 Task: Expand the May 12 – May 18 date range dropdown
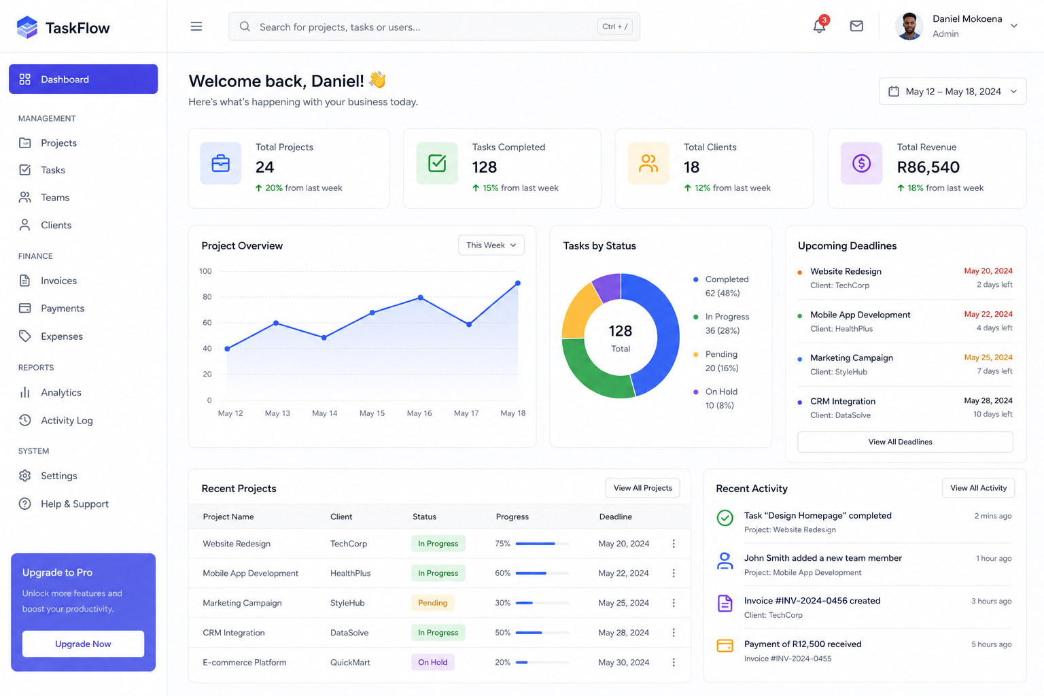pyautogui.click(x=952, y=91)
